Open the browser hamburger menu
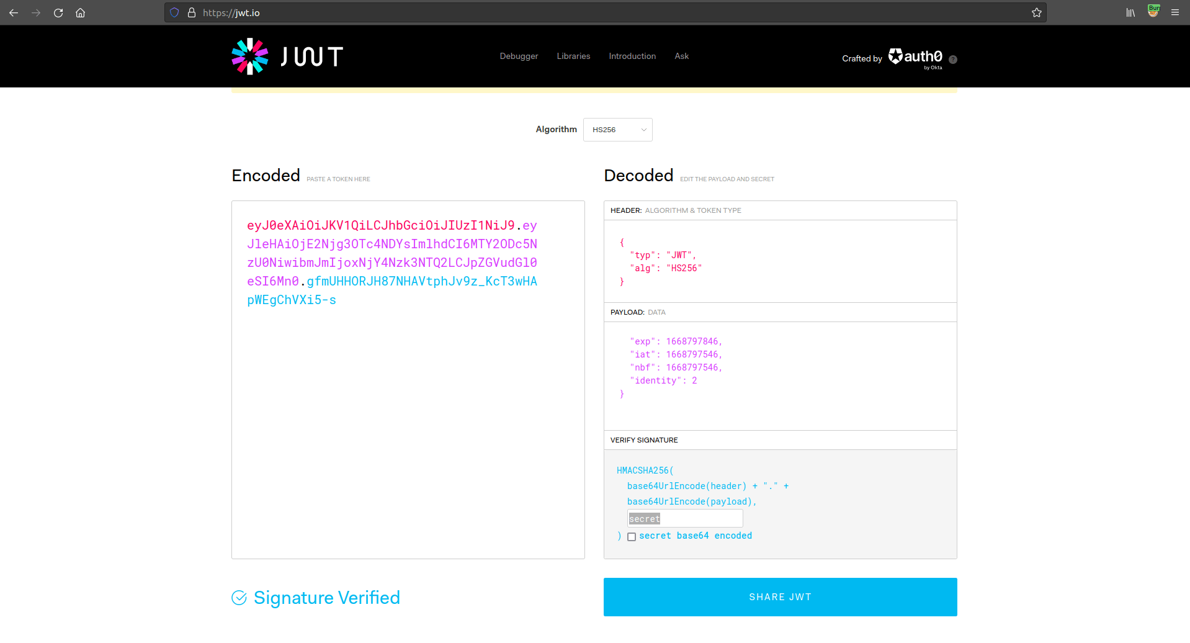 (1175, 12)
